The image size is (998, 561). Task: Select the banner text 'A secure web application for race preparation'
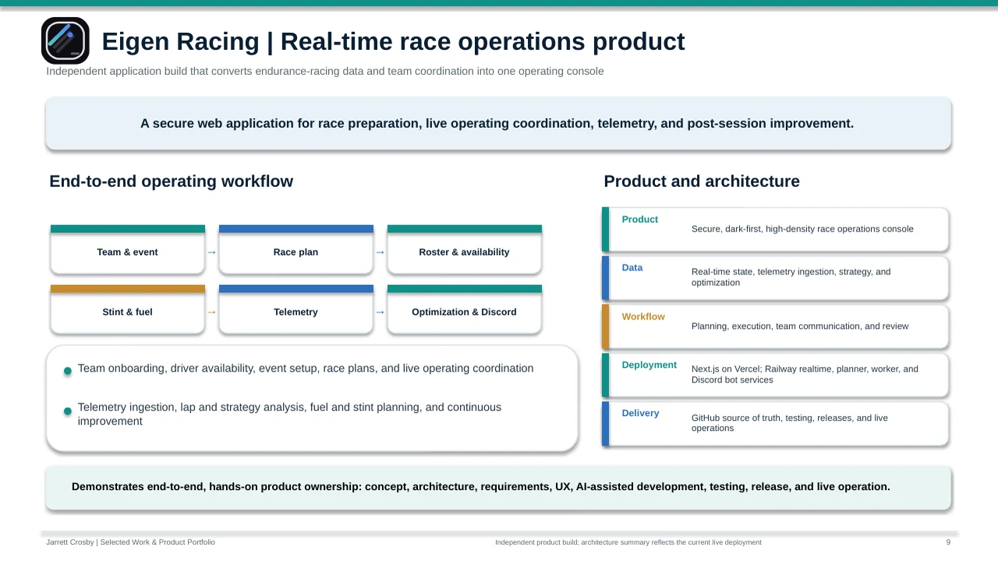pyautogui.click(x=497, y=123)
